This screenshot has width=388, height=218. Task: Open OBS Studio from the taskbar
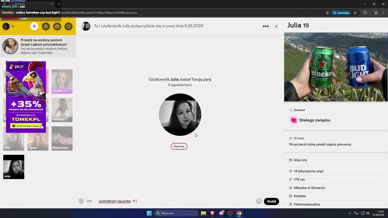tap(230, 213)
